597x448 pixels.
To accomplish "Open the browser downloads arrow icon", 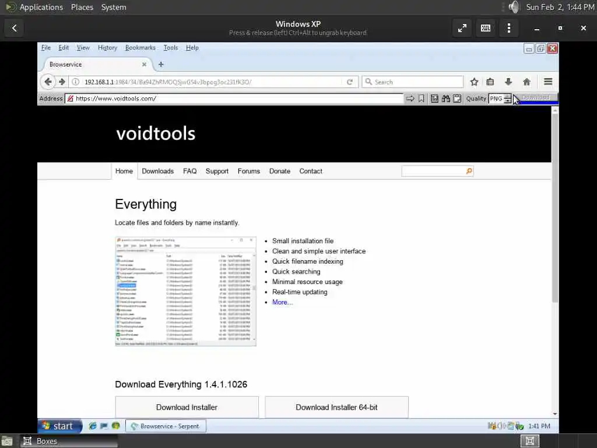I will coord(508,82).
